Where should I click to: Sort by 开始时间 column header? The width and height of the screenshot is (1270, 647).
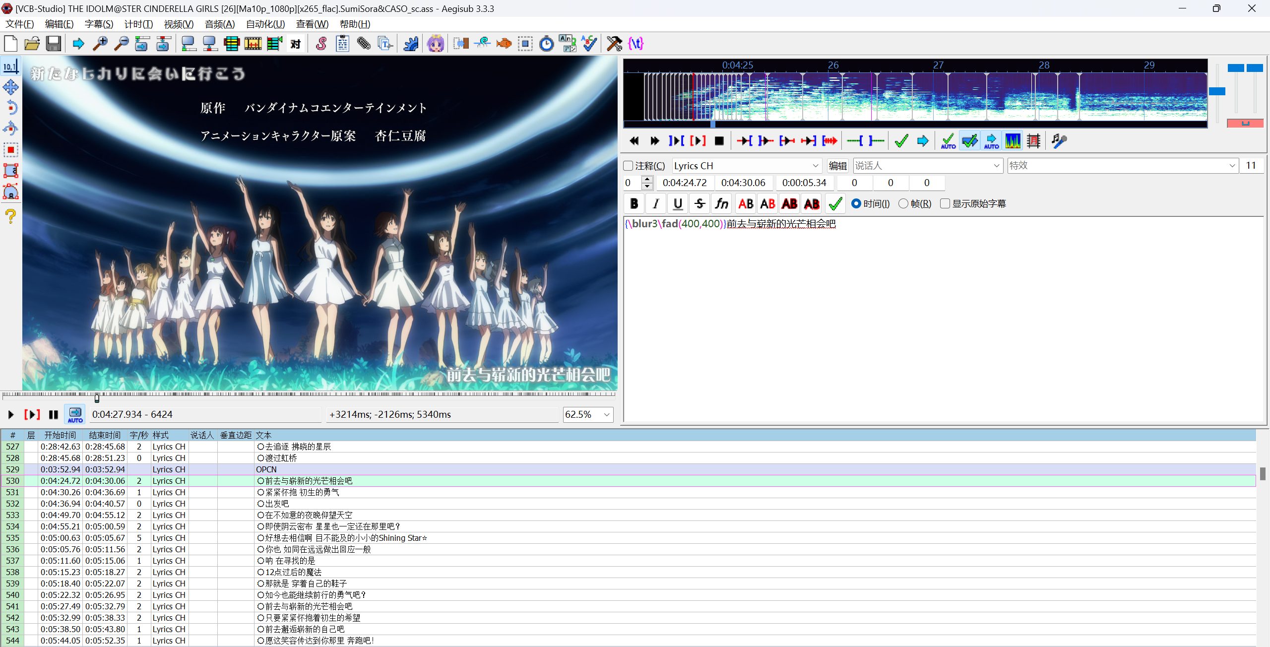pos(60,435)
